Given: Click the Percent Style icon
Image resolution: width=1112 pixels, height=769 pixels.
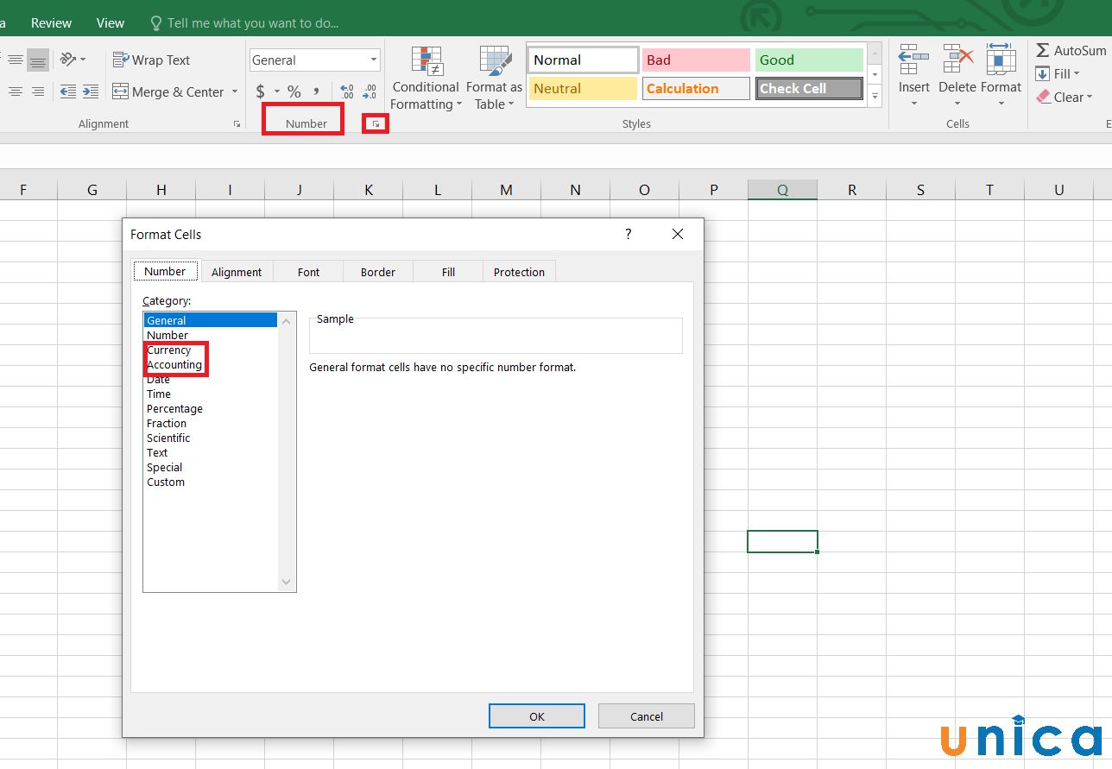Looking at the screenshot, I should (x=294, y=91).
